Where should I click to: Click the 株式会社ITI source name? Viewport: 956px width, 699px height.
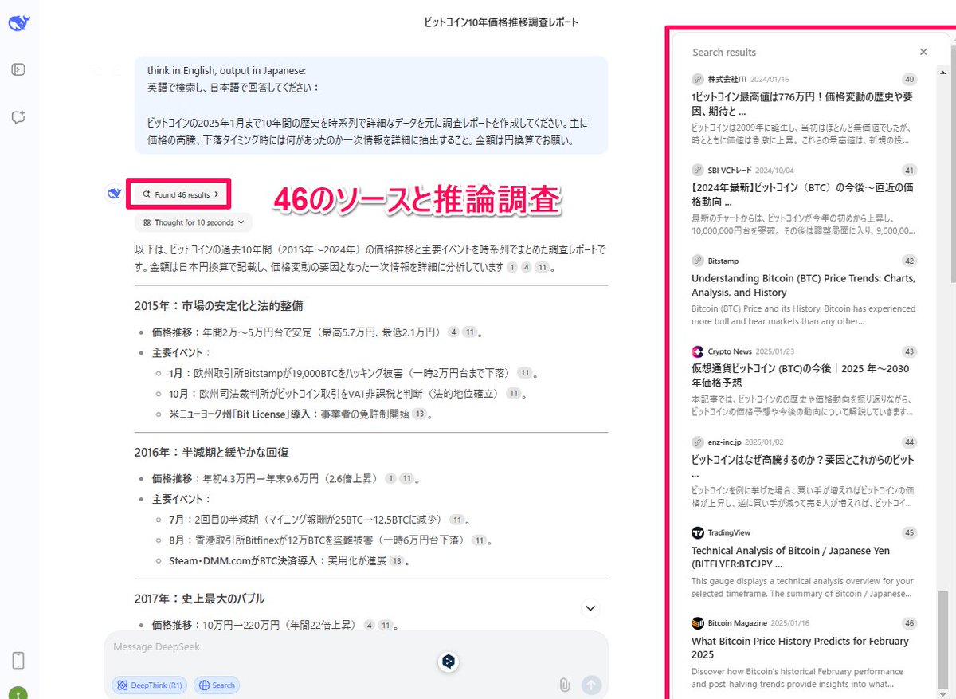727,80
